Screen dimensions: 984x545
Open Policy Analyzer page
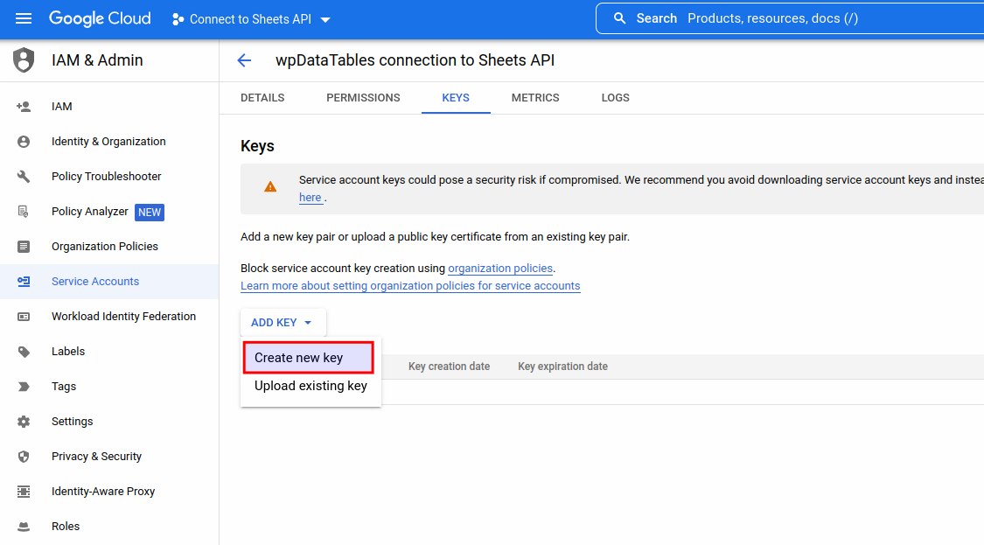(90, 212)
